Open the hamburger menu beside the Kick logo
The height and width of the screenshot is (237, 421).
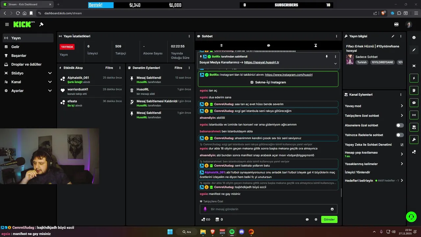coord(7,24)
